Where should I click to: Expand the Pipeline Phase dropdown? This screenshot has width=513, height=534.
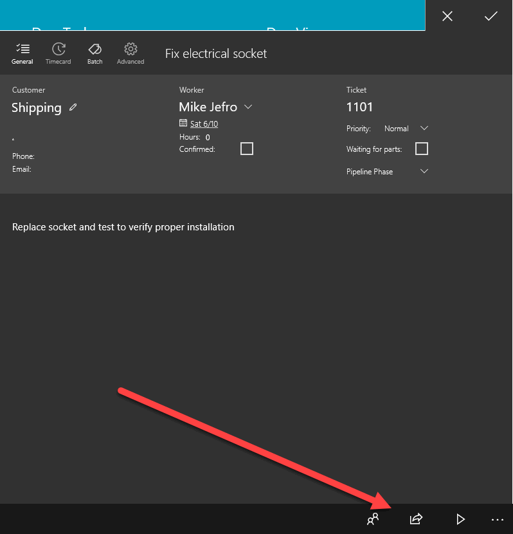[424, 172]
